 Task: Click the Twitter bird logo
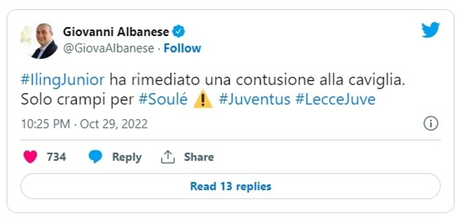431,30
